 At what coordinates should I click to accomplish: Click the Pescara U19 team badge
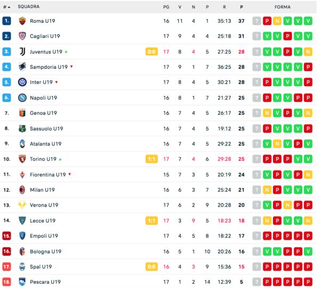[x=22, y=282]
